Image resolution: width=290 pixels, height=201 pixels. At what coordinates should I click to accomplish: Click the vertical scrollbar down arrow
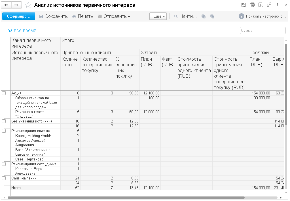point(286,192)
